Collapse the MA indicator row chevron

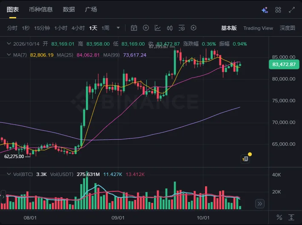9,55
